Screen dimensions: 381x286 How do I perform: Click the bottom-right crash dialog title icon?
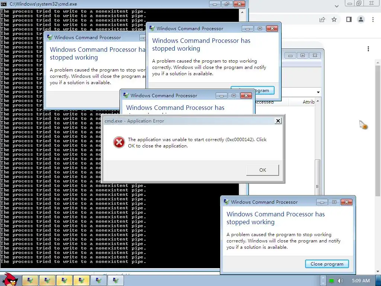pos(227,202)
